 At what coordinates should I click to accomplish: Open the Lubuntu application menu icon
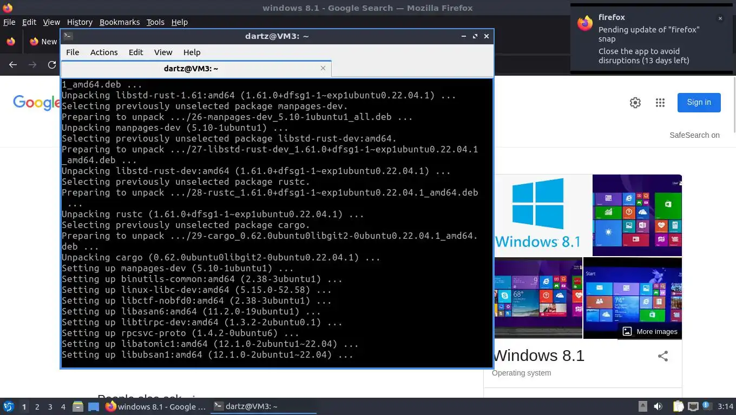[x=8, y=406]
